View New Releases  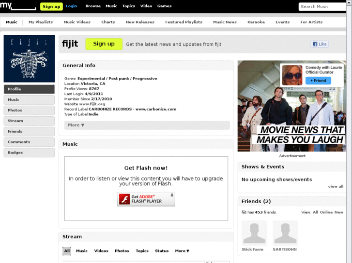[140, 22]
